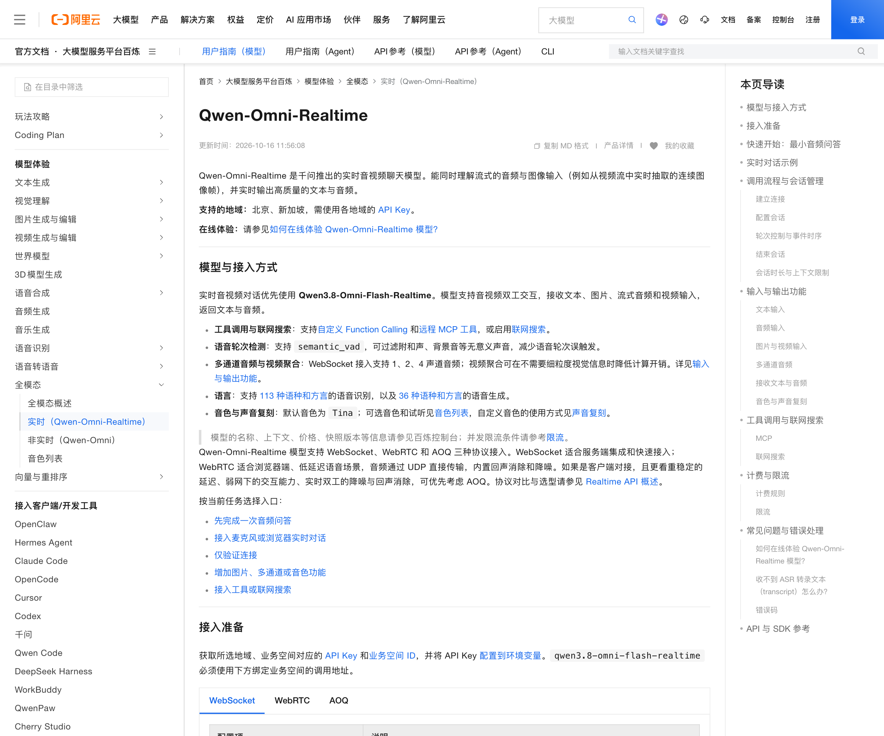This screenshot has width=884, height=736.
Task: Click the 注册 link in header
Action: [812, 20]
